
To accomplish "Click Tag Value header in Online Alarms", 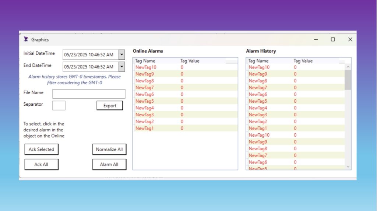I will (x=190, y=61).
